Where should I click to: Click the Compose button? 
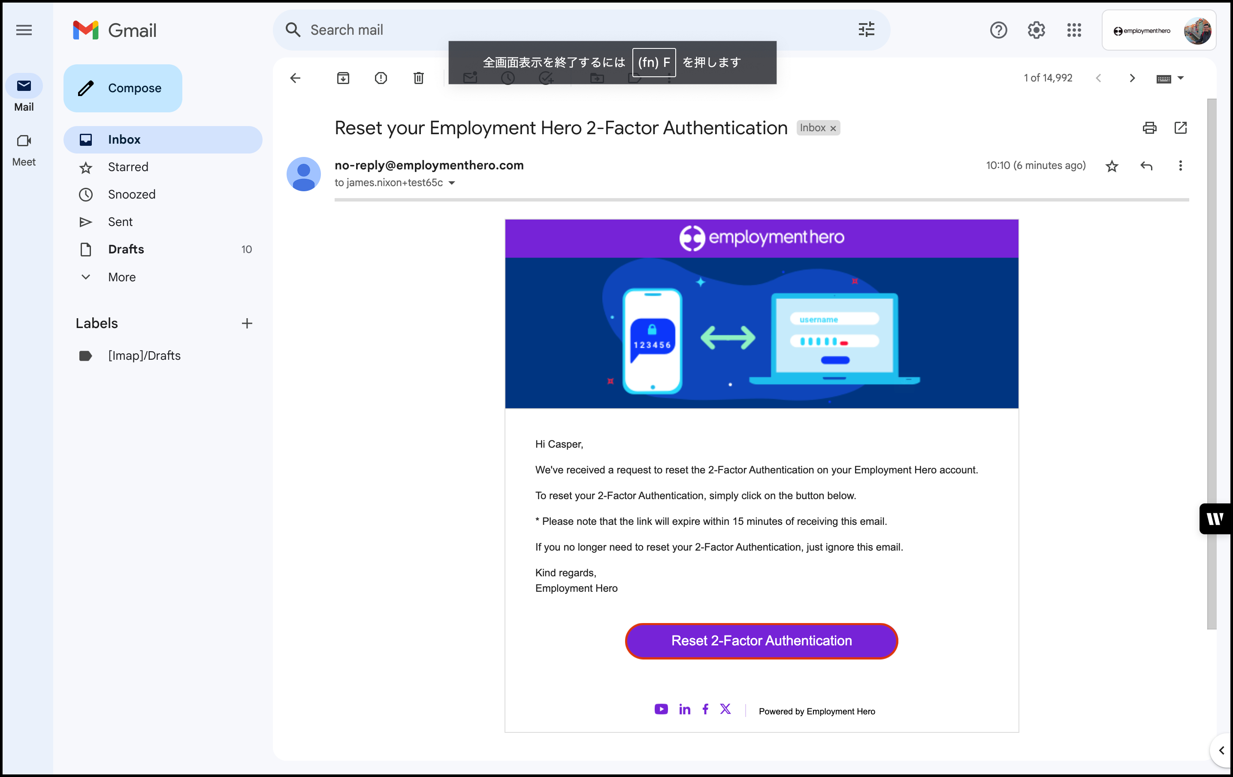click(x=123, y=88)
